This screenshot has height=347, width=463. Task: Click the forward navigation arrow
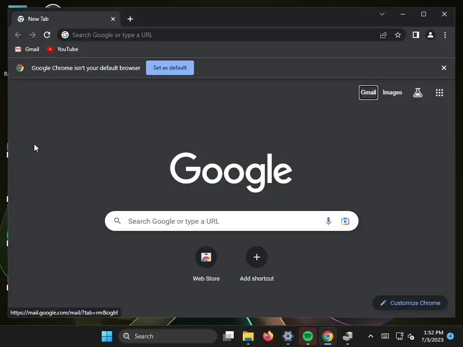[33, 35]
